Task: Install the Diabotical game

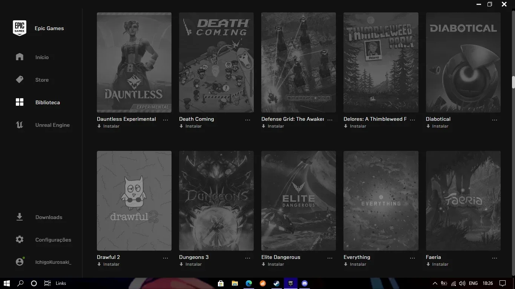Action: click(x=437, y=126)
